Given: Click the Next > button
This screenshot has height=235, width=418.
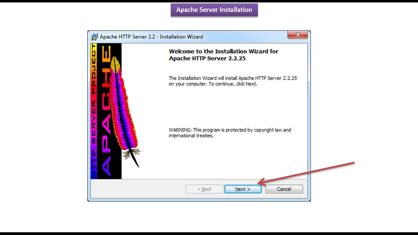Looking at the screenshot, I should pyautogui.click(x=243, y=189).
